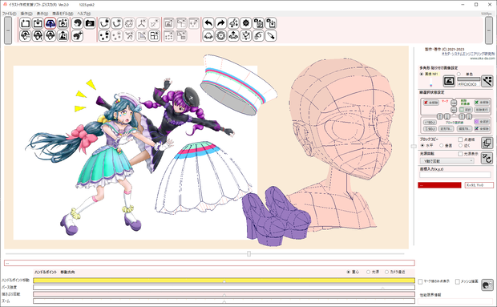Viewport: 497px width, 307px height.
Task: Click the light source rotation icon
Action: (487, 158)
